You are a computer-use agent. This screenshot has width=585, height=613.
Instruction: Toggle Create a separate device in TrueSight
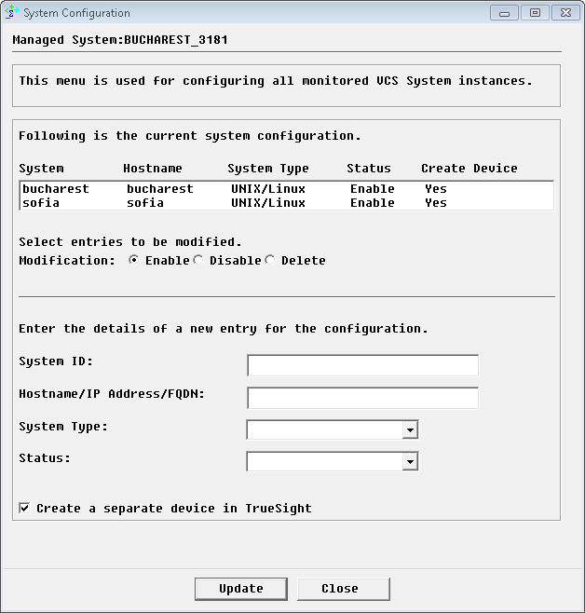(24, 509)
